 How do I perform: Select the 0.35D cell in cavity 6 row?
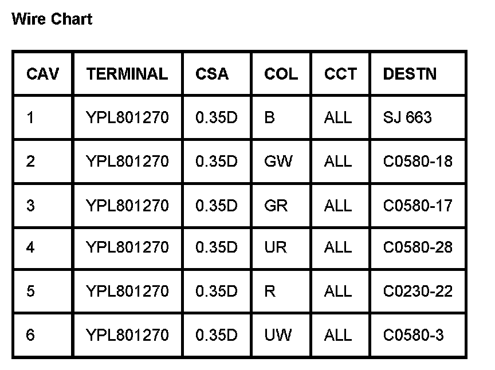click(x=216, y=334)
